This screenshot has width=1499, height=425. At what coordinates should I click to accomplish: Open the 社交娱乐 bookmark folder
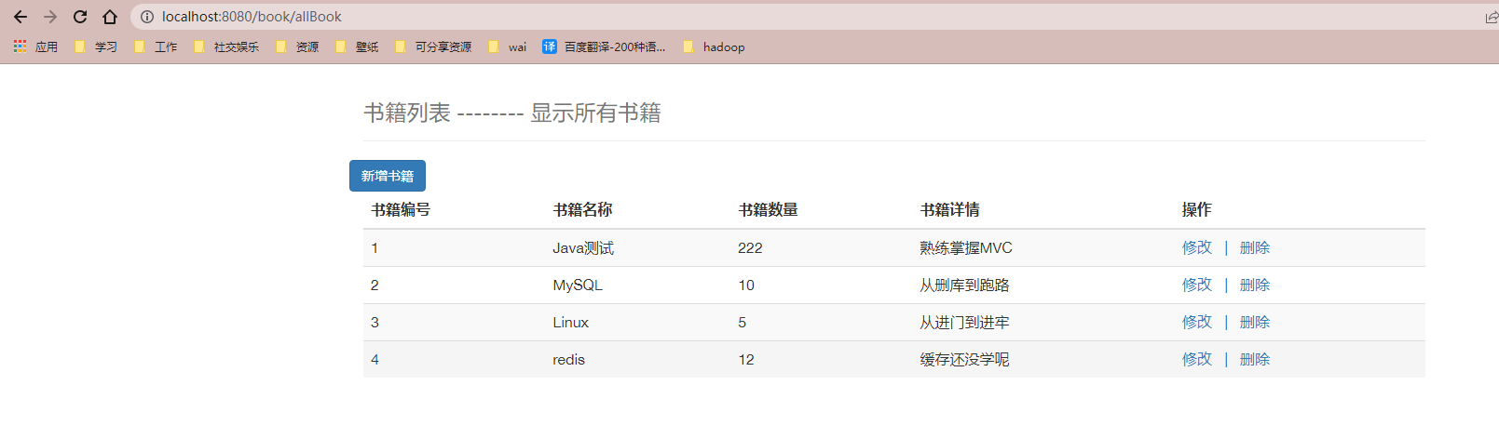pyautogui.click(x=226, y=46)
